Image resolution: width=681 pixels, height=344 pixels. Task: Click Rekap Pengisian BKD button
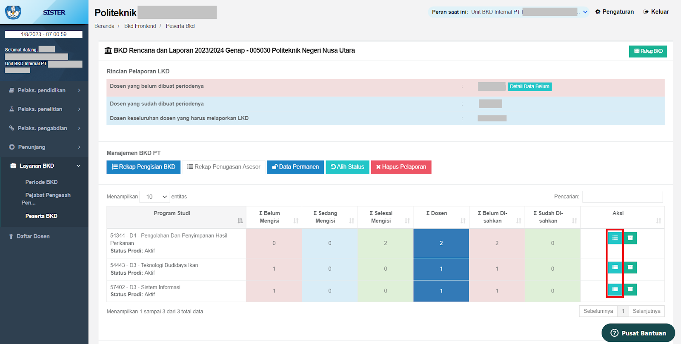click(143, 167)
